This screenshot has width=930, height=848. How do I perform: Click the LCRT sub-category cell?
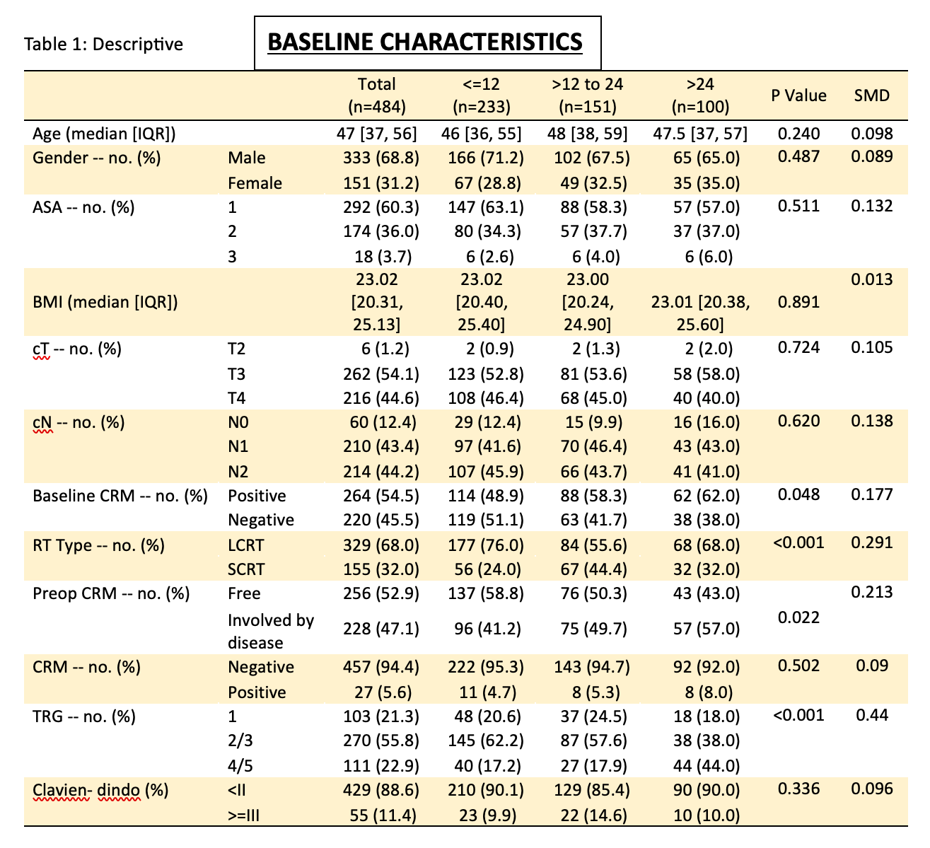248,546
